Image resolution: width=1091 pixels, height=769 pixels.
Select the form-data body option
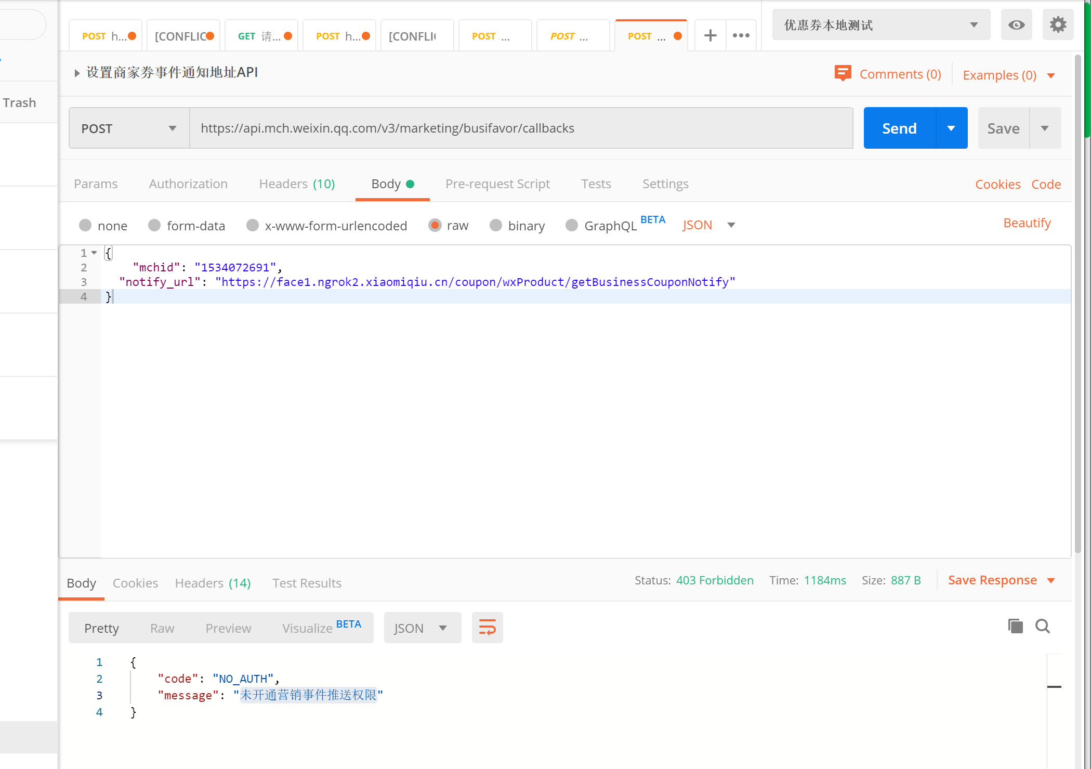(x=154, y=225)
